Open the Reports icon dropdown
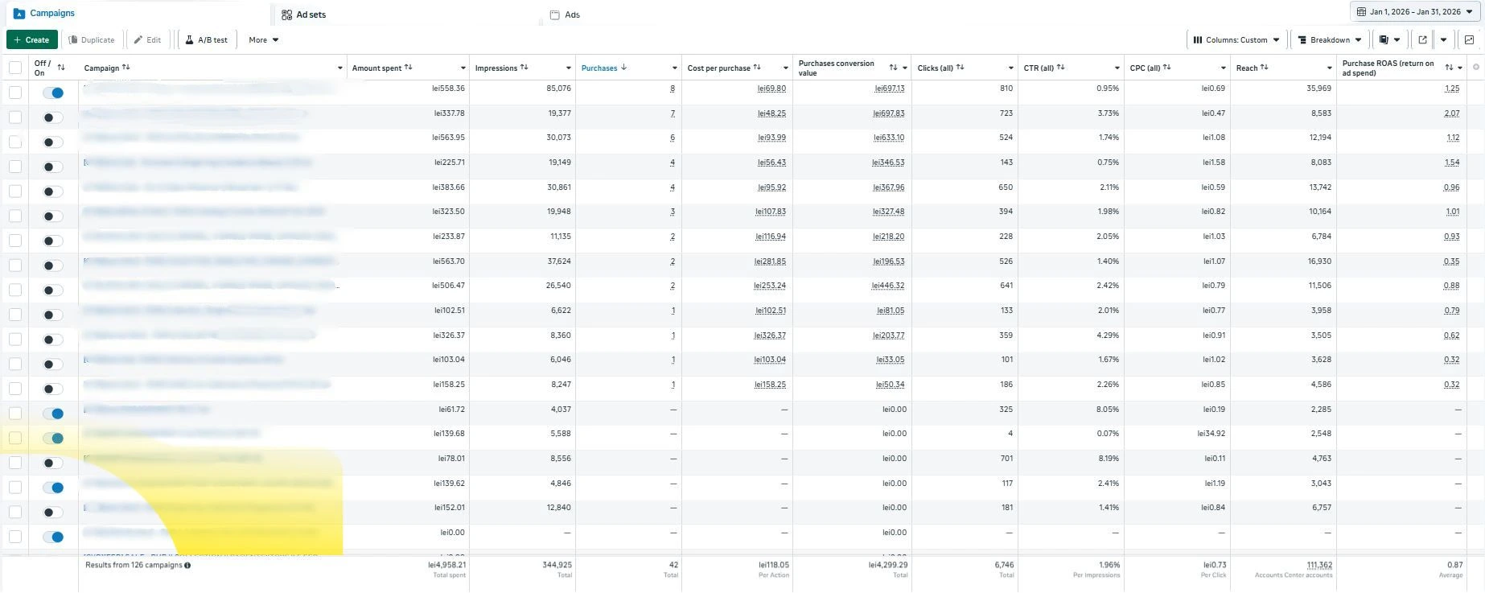The image size is (1485, 593). tap(1389, 39)
